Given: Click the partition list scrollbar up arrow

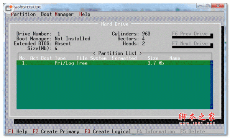Looking at the screenshot, I should click(x=212, y=63).
